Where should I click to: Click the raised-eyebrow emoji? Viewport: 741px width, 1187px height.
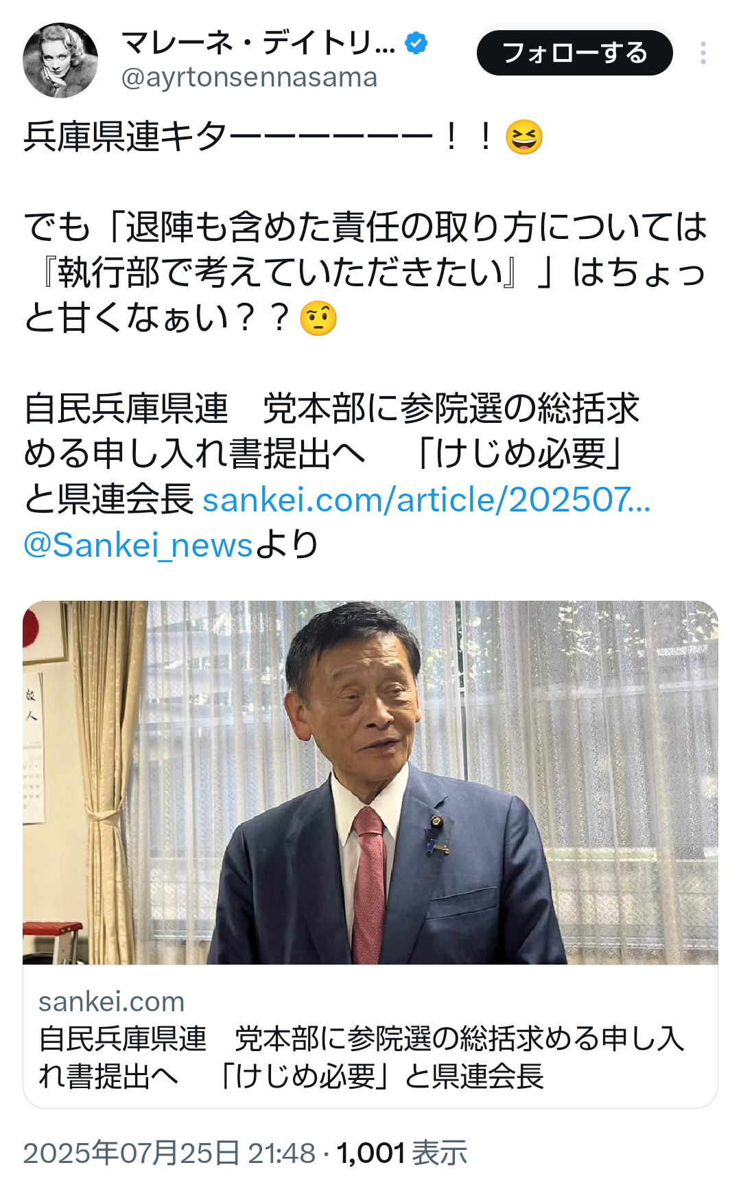coord(318,318)
